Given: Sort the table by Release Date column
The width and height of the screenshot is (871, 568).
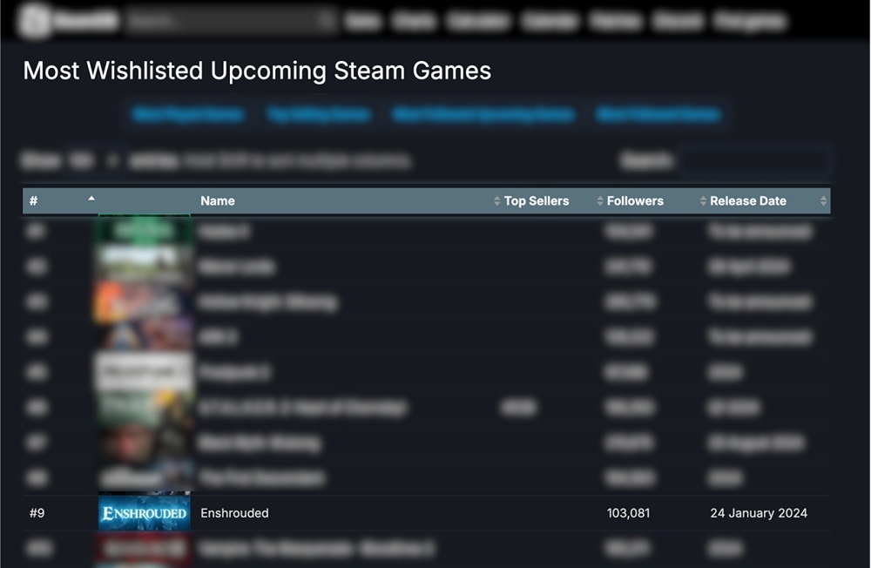Looking at the screenshot, I should 748,201.
